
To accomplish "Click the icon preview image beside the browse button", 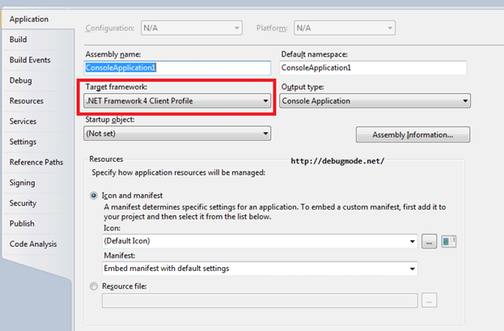I will pyautogui.click(x=450, y=240).
